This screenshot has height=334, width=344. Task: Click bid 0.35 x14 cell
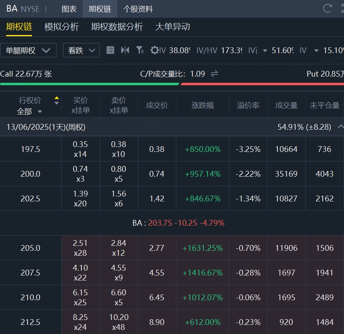(80, 149)
